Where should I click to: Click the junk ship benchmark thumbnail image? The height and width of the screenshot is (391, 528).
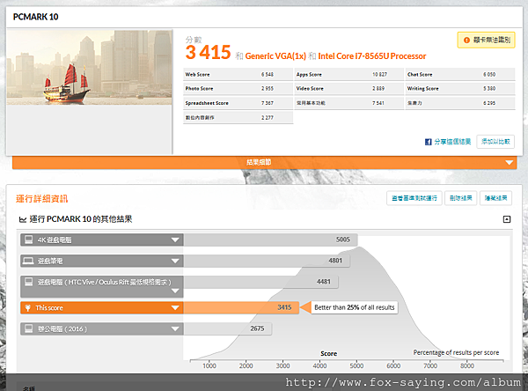(89, 68)
